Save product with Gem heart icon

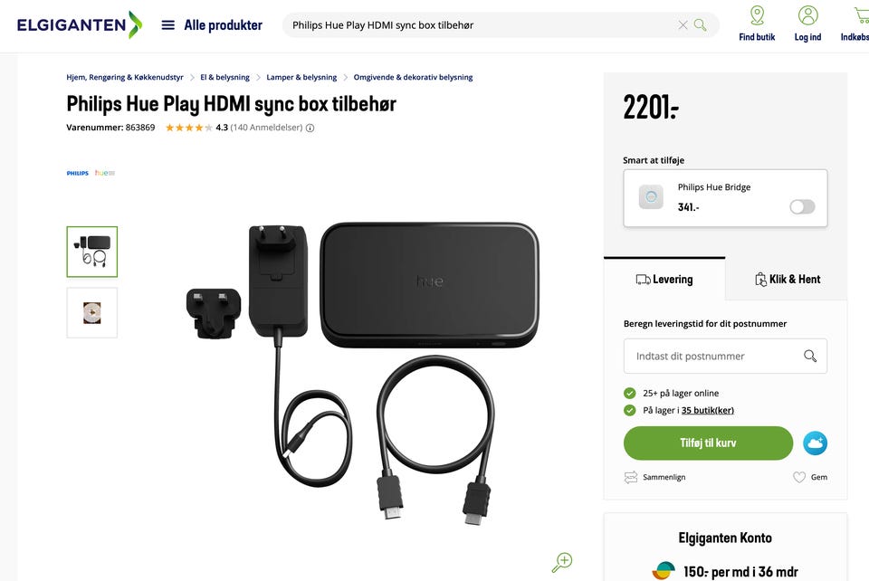point(798,477)
